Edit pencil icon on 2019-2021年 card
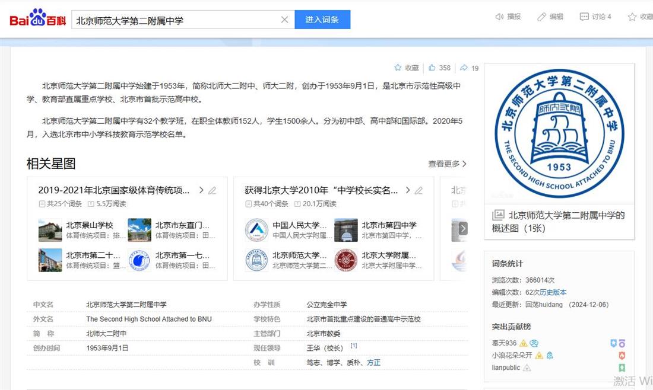The height and width of the screenshot is (390, 653). [x=213, y=190]
